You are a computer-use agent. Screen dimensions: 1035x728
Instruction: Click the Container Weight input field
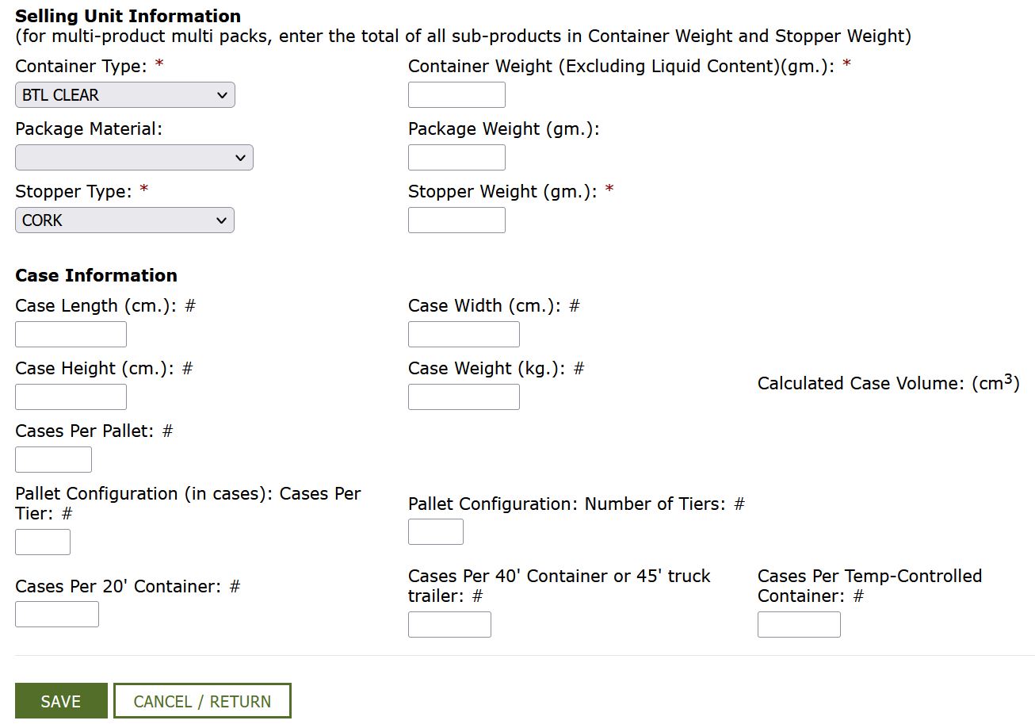pyautogui.click(x=456, y=95)
